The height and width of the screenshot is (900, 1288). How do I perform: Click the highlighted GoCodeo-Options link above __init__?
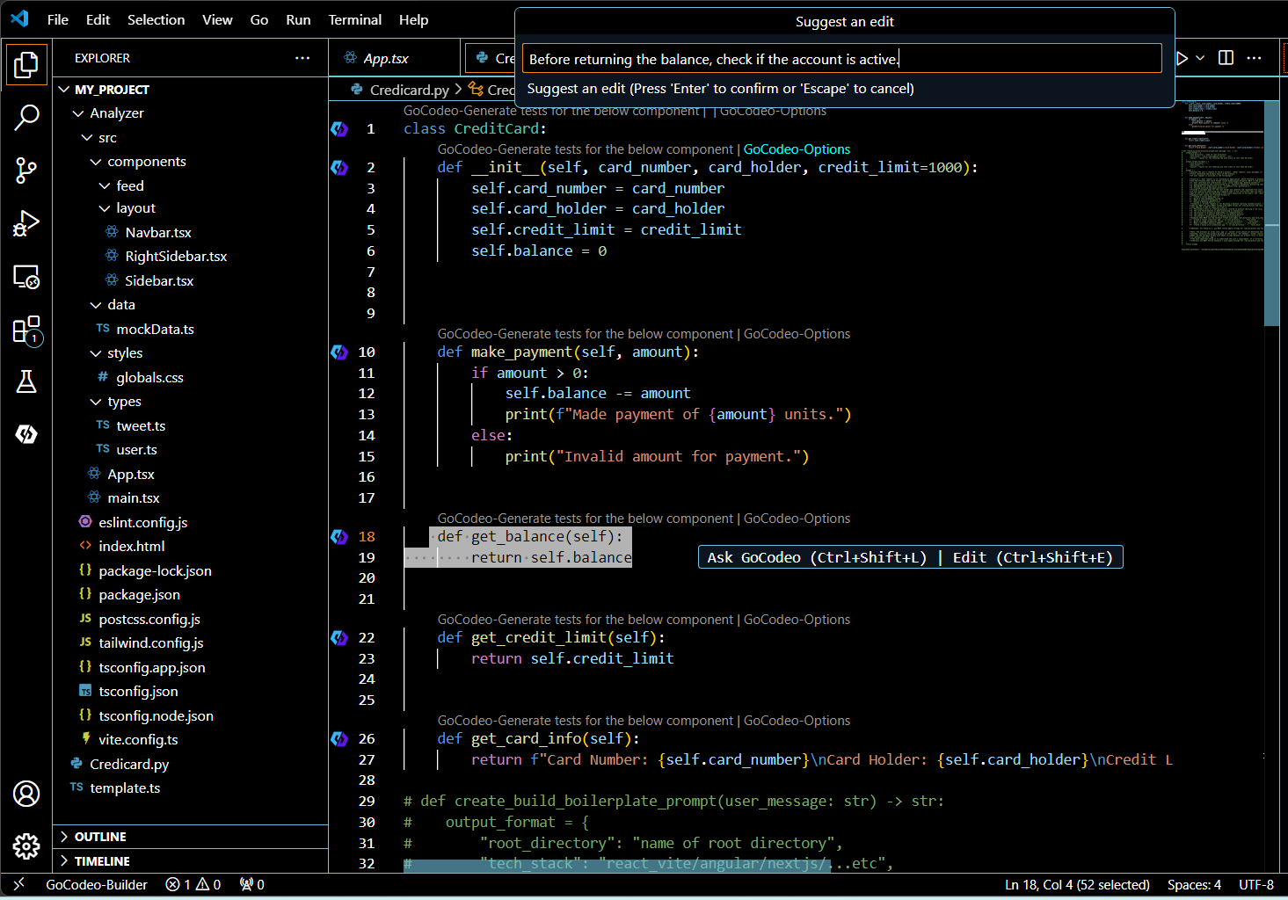pyautogui.click(x=797, y=149)
